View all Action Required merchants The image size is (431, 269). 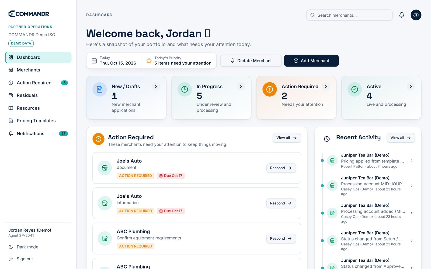coord(287,138)
